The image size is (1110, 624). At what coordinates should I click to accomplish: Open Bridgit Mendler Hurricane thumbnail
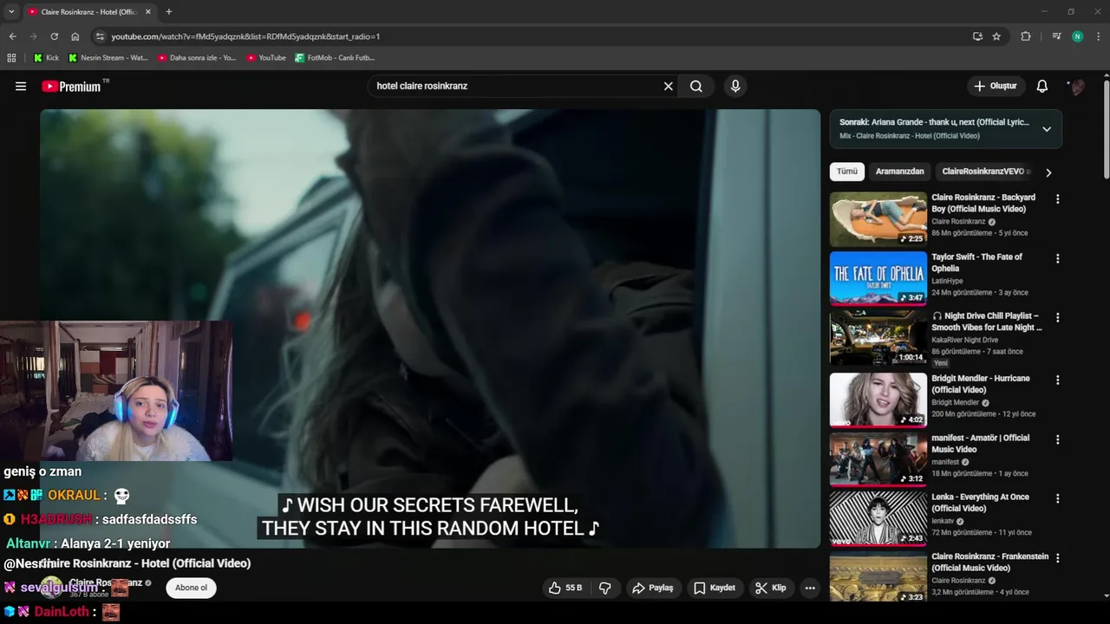(x=878, y=400)
